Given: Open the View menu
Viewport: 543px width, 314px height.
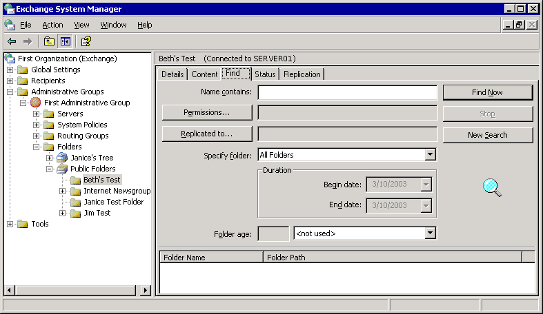Looking at the screenshot, I should coord(81,25).
